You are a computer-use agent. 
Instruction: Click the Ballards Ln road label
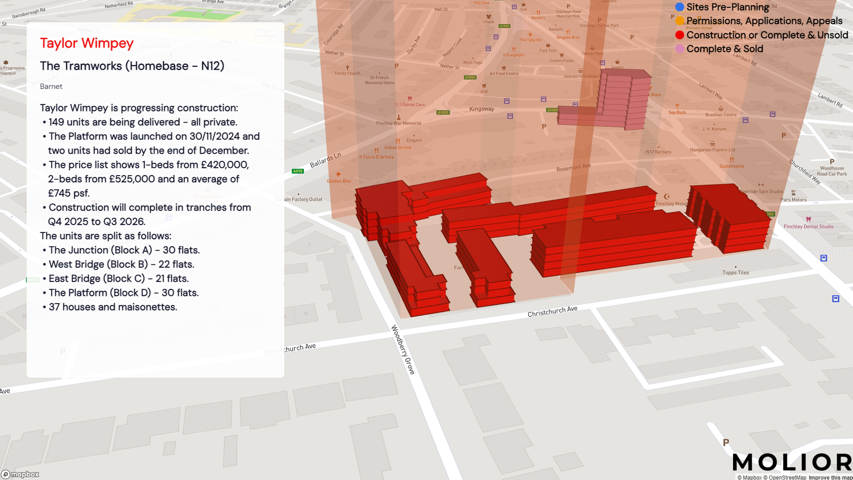tap(326, 160)
